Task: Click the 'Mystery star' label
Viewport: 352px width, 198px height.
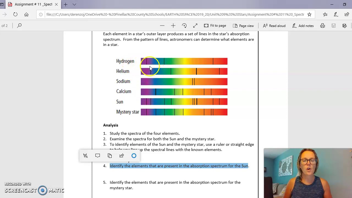Action: 128,112
